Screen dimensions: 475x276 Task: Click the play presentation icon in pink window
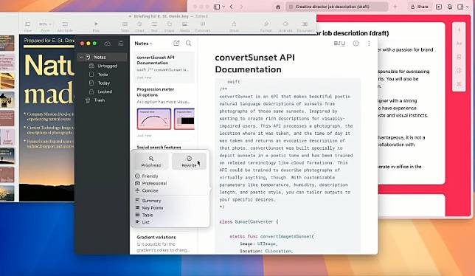pos(439,7)
